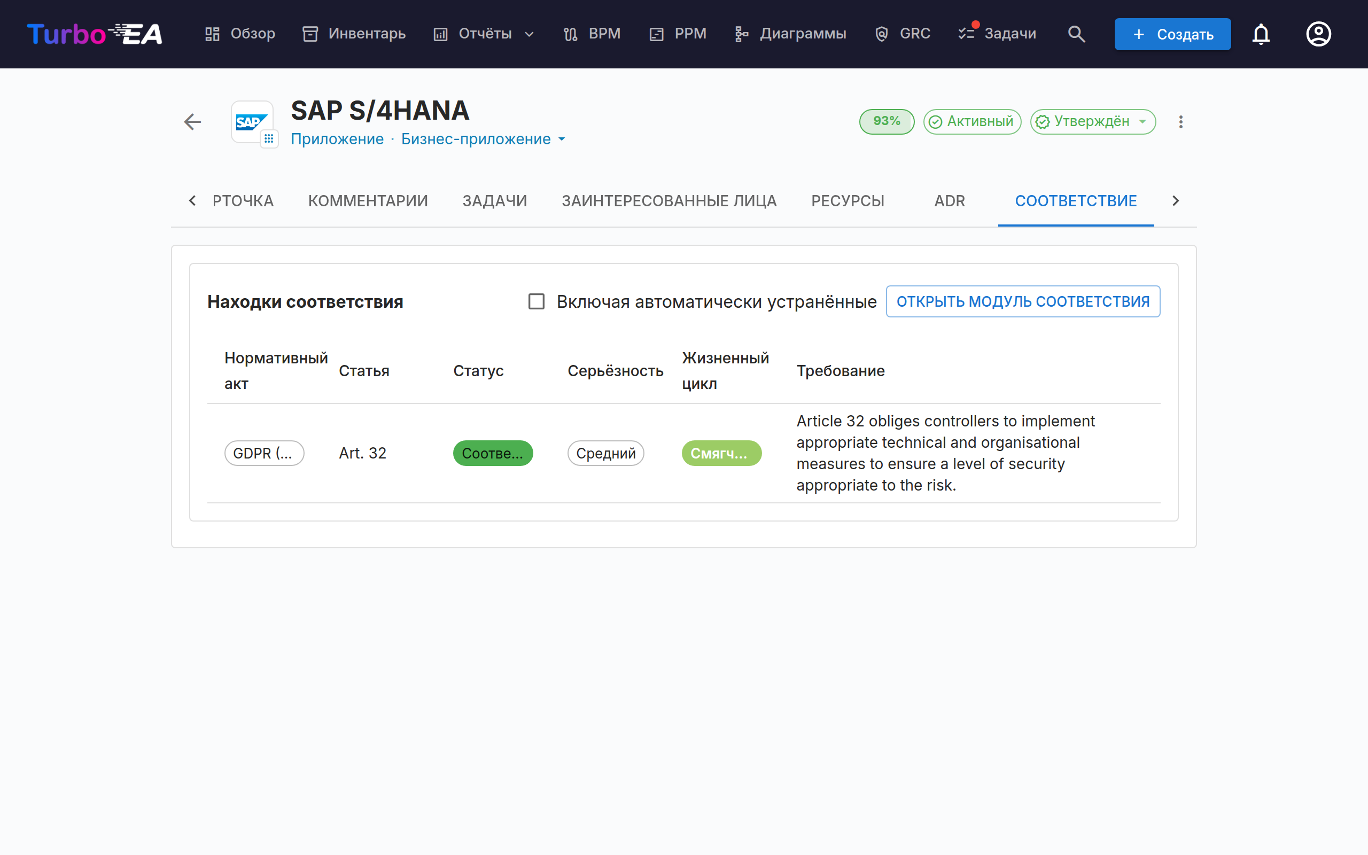This screenshot has height=855, width=1368.
Task: Switch to the РЕСУРСЫ tab
Action: 848,201
